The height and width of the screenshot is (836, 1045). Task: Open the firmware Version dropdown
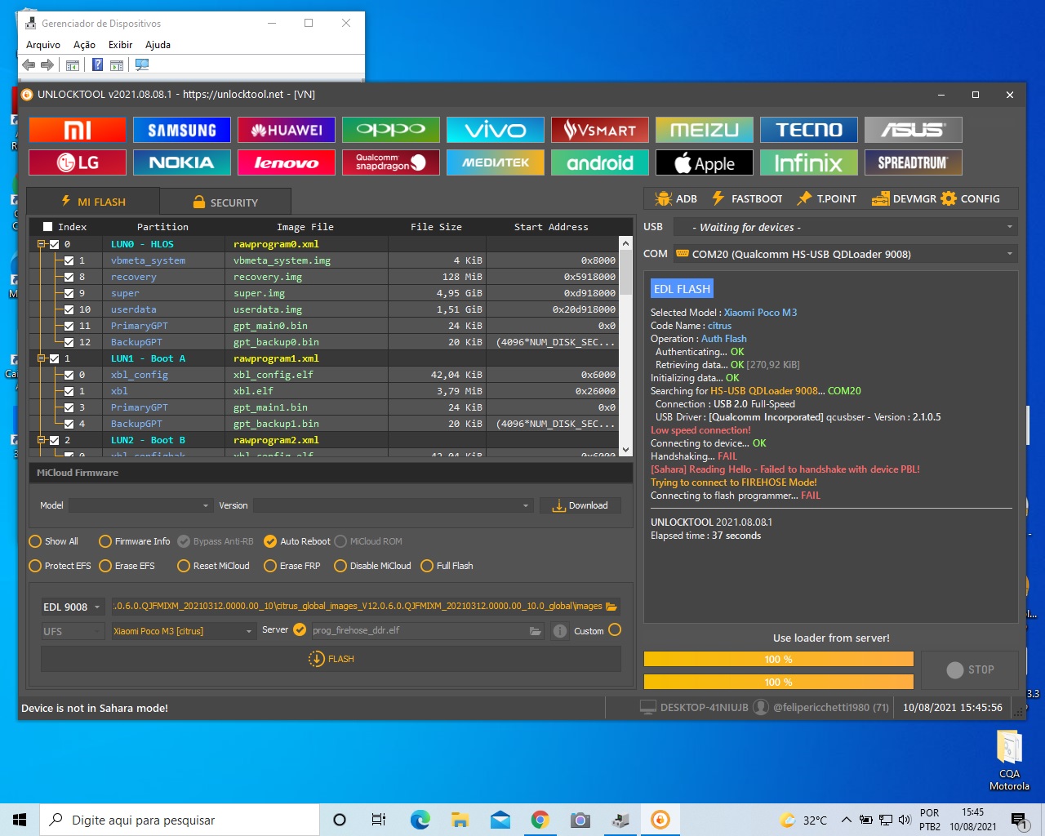tap(394, 505)
